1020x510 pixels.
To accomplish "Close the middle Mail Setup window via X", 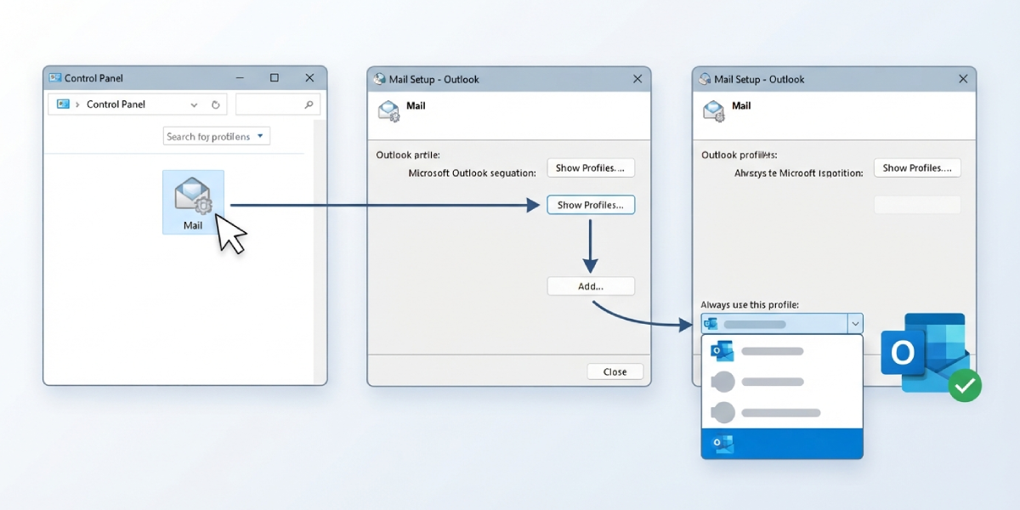I will pos(637,79).
